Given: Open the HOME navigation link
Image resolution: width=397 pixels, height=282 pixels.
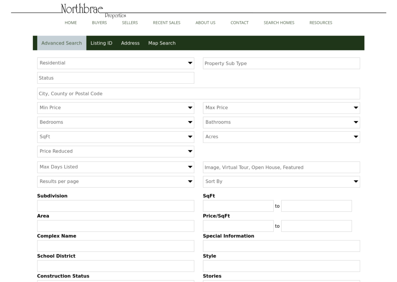Looking at the screenshot, I should (71, 23).
